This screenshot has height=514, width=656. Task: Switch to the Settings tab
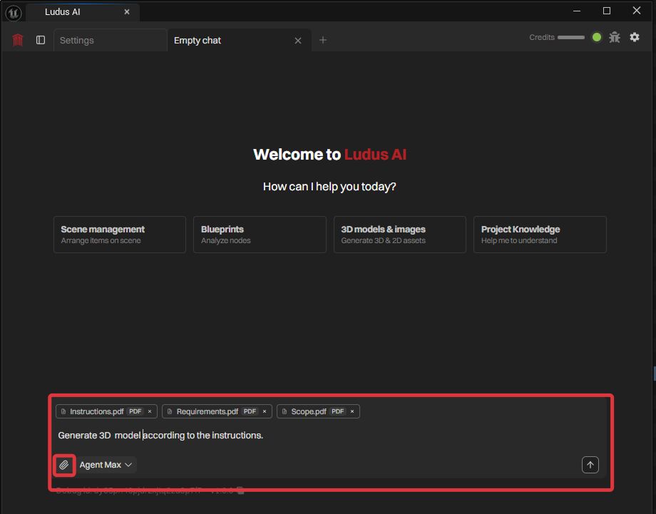[x=111, y=40]
